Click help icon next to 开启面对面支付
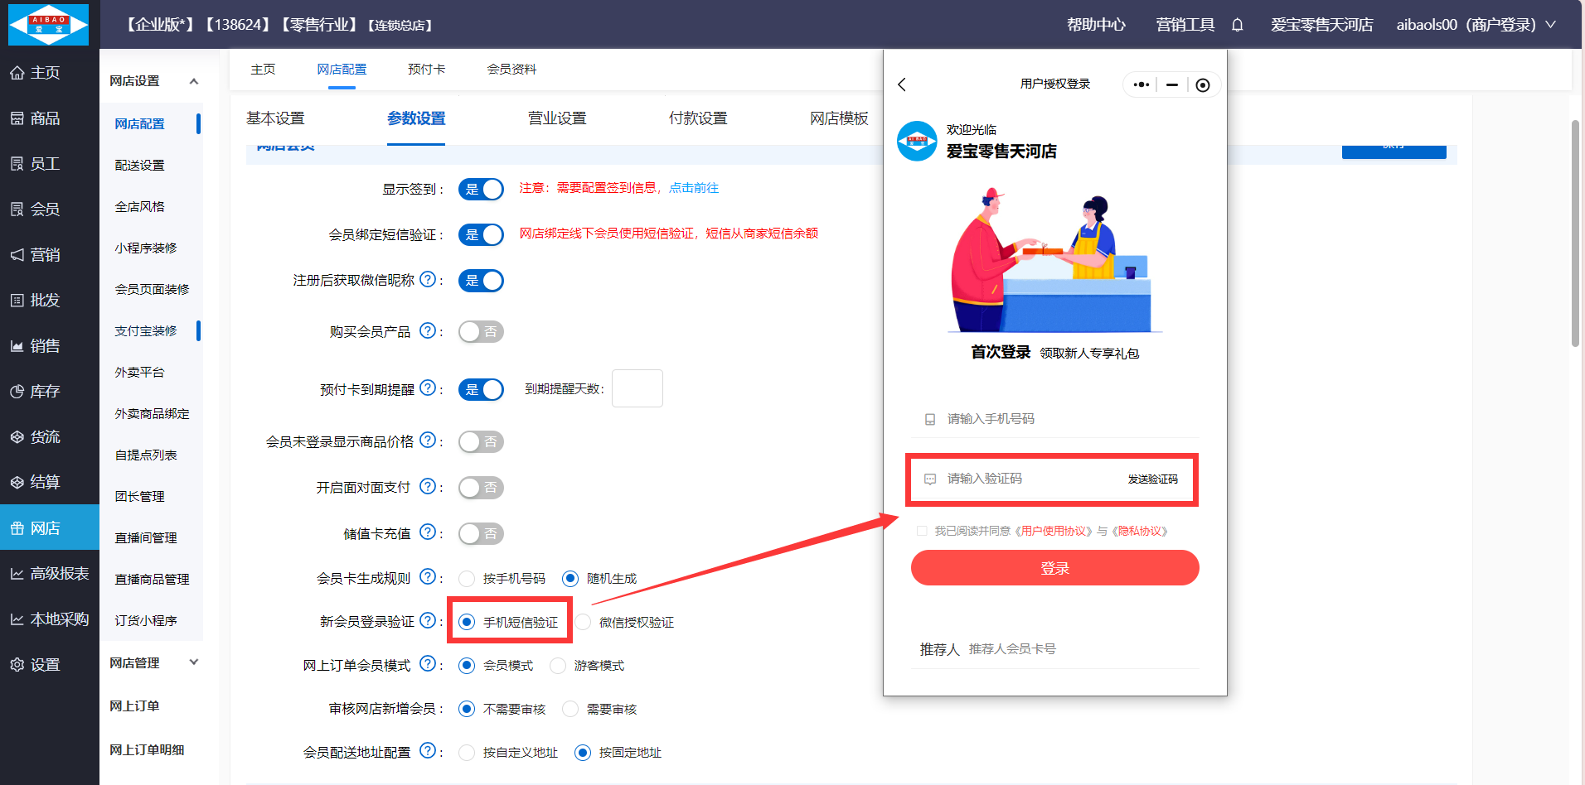Screen dimensions: 1585x785 pyautogui.click(x=428, y=486)
